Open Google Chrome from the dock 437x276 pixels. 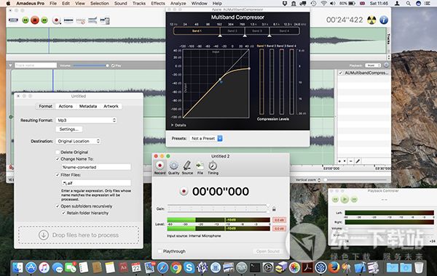click(x=176, y=267)
